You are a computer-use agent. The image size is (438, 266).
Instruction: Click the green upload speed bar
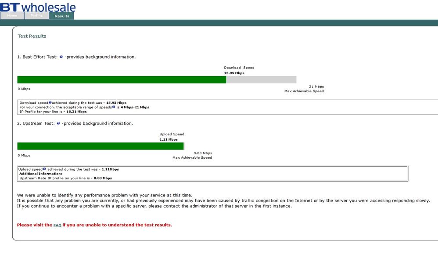click(x=101, y=146)
